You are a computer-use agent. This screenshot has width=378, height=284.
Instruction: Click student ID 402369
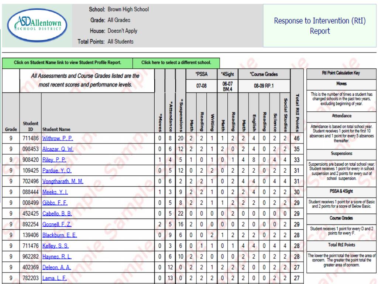point(30,267)
